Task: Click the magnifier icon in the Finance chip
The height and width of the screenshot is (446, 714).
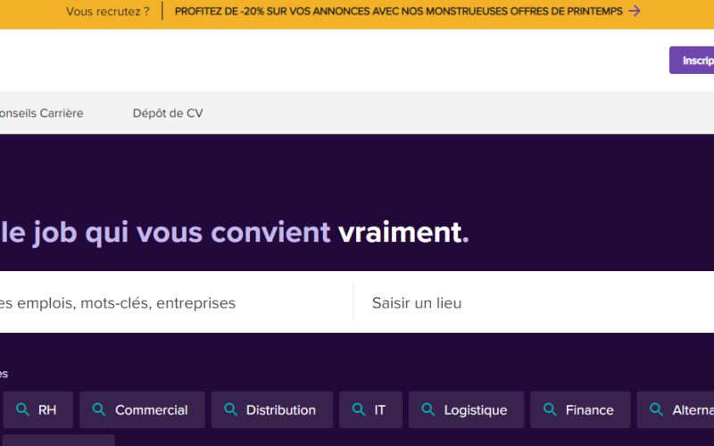Action: [550, 410]
